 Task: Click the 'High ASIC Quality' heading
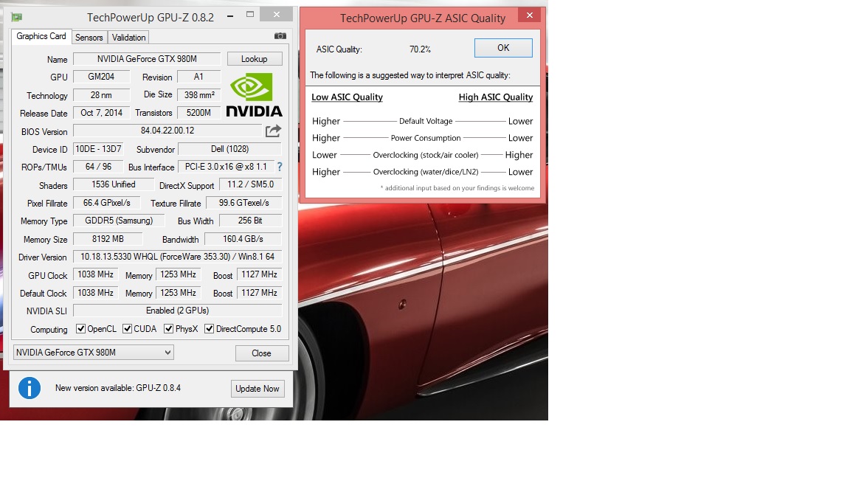coord(496,97)
